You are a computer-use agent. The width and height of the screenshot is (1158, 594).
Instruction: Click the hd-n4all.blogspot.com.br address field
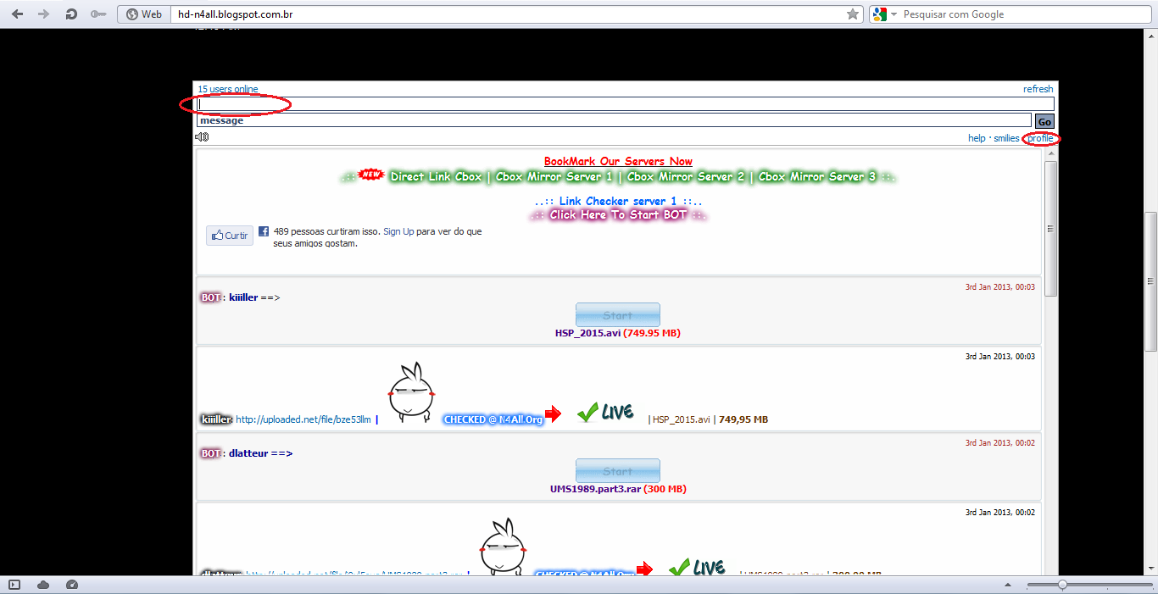[507, 14]
